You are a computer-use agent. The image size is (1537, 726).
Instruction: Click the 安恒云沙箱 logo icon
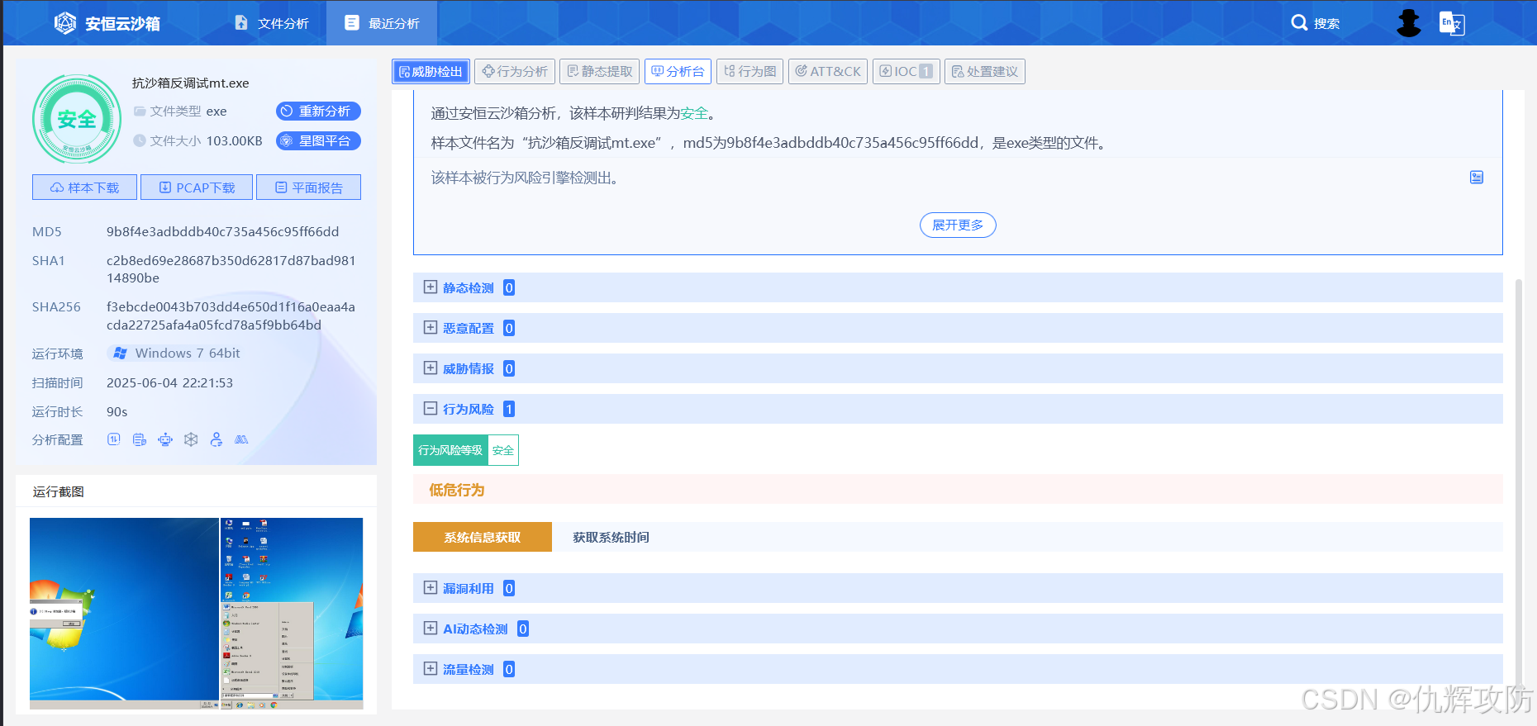[x=65, y=23]
